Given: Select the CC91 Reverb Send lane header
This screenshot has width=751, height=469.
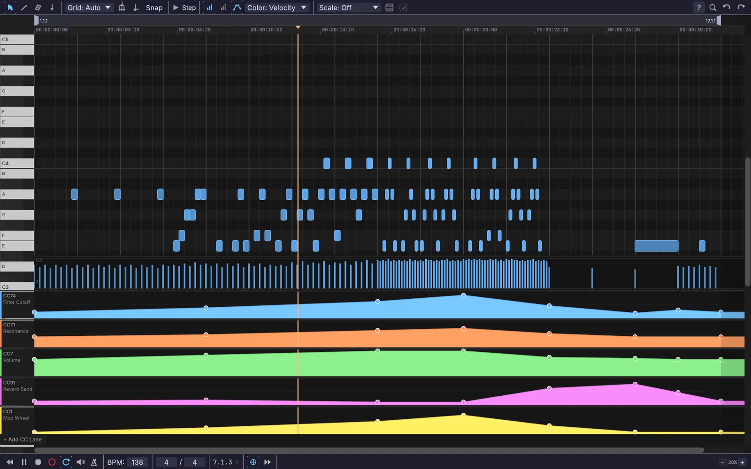Looking at the screenshot, I should click(17, 392).
